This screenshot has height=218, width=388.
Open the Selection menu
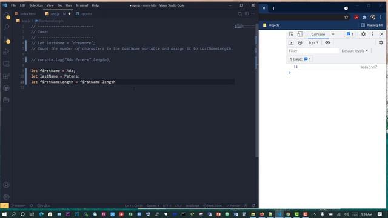click(x=36, y=5)
